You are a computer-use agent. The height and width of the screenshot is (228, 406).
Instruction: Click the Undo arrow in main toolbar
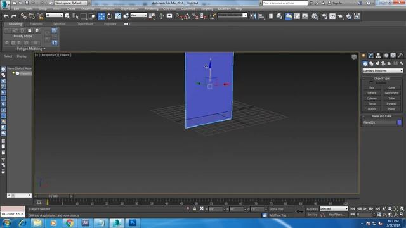click(6, 16)
